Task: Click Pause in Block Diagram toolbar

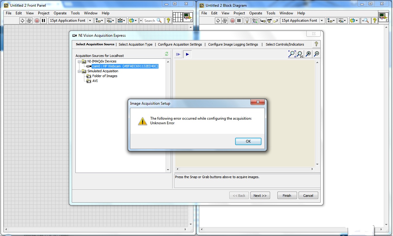Action: [239, 21]
